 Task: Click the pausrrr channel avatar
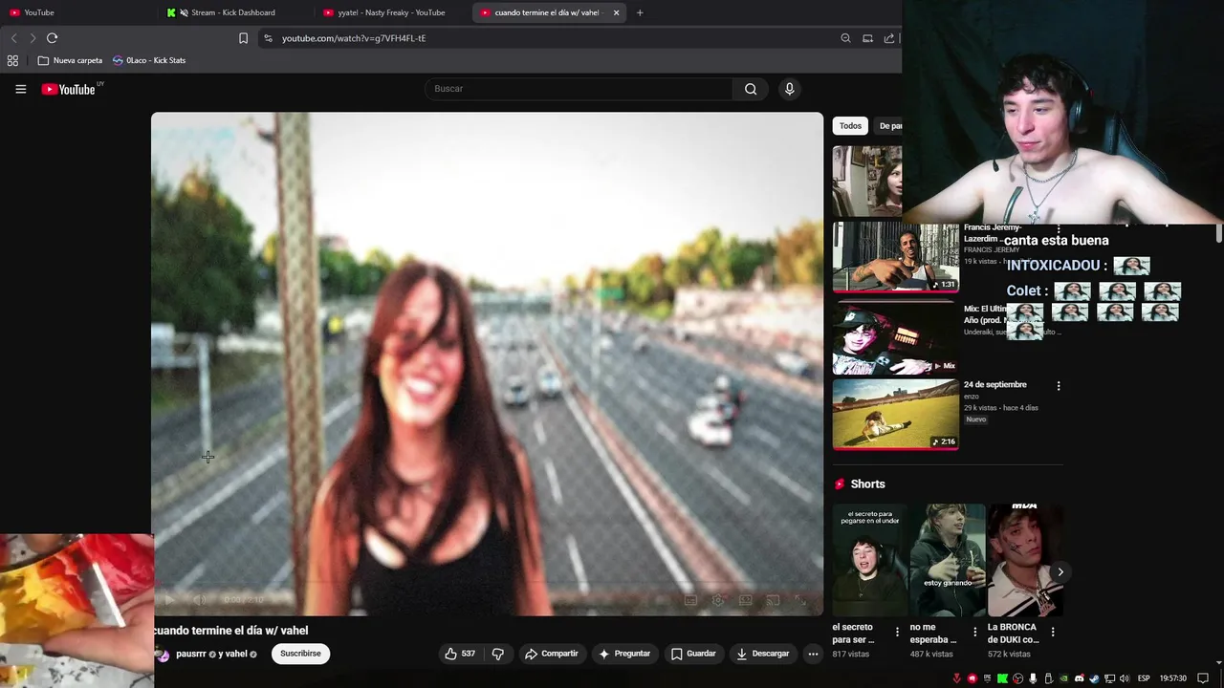point(163,655)
